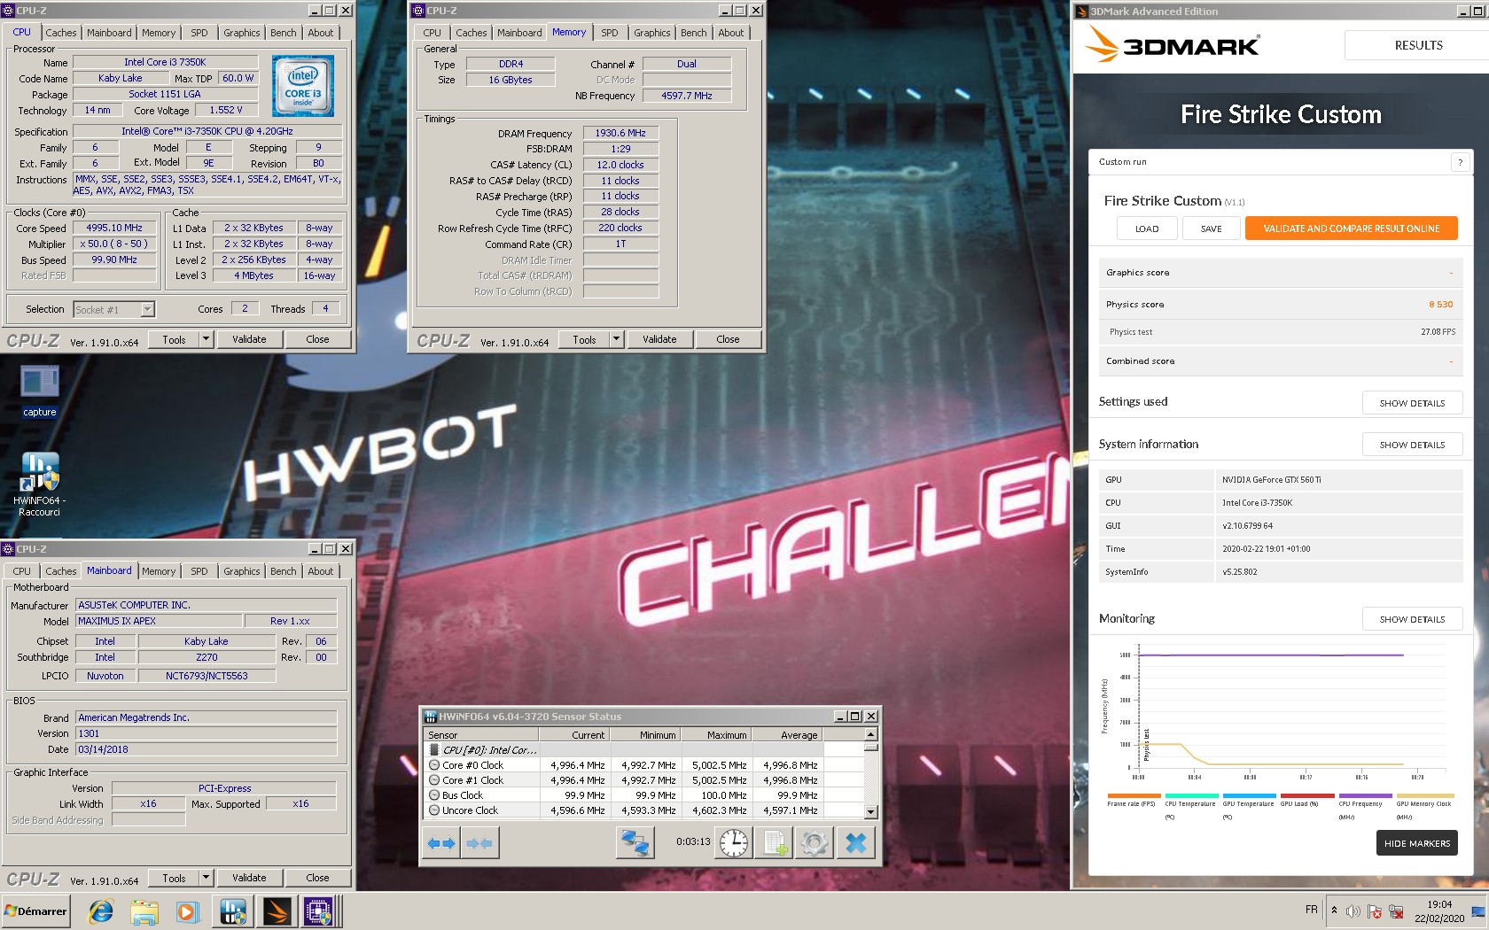Click question mark help icon in Custom run
The width and height of the screenshot is (1489, 930).
(x=1460, y=162)
